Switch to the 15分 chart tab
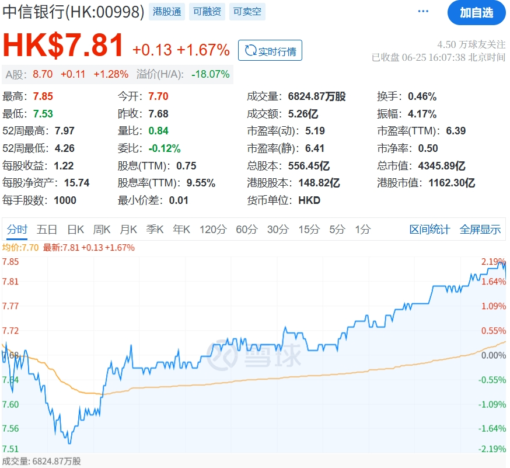Viewport: 510px width, 468px height. (309, 230)
